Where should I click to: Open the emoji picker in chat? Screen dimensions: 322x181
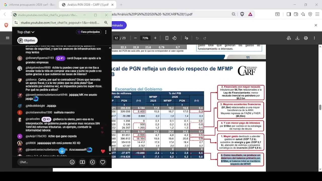pyautogui.click(x=72, y=162)
